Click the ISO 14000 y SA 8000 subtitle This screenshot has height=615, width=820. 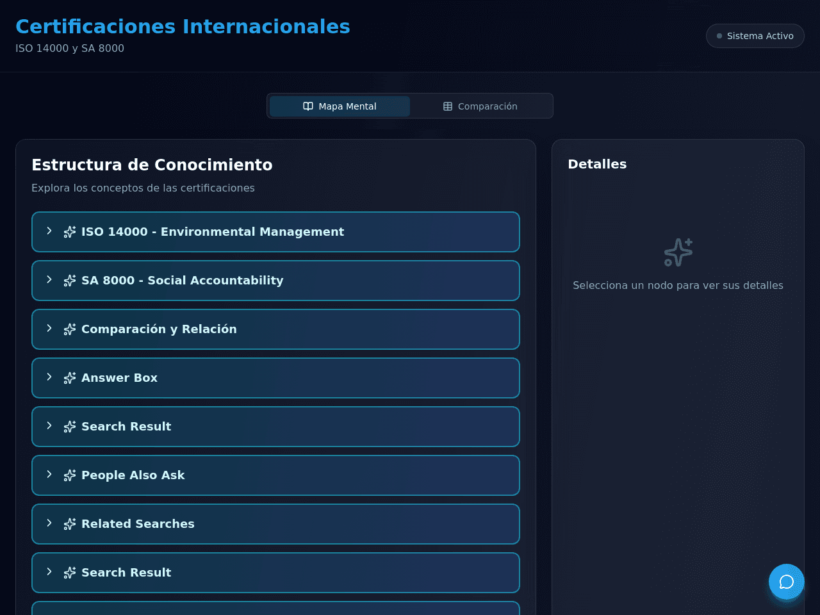pyautogui.click(x=70, y=48)
